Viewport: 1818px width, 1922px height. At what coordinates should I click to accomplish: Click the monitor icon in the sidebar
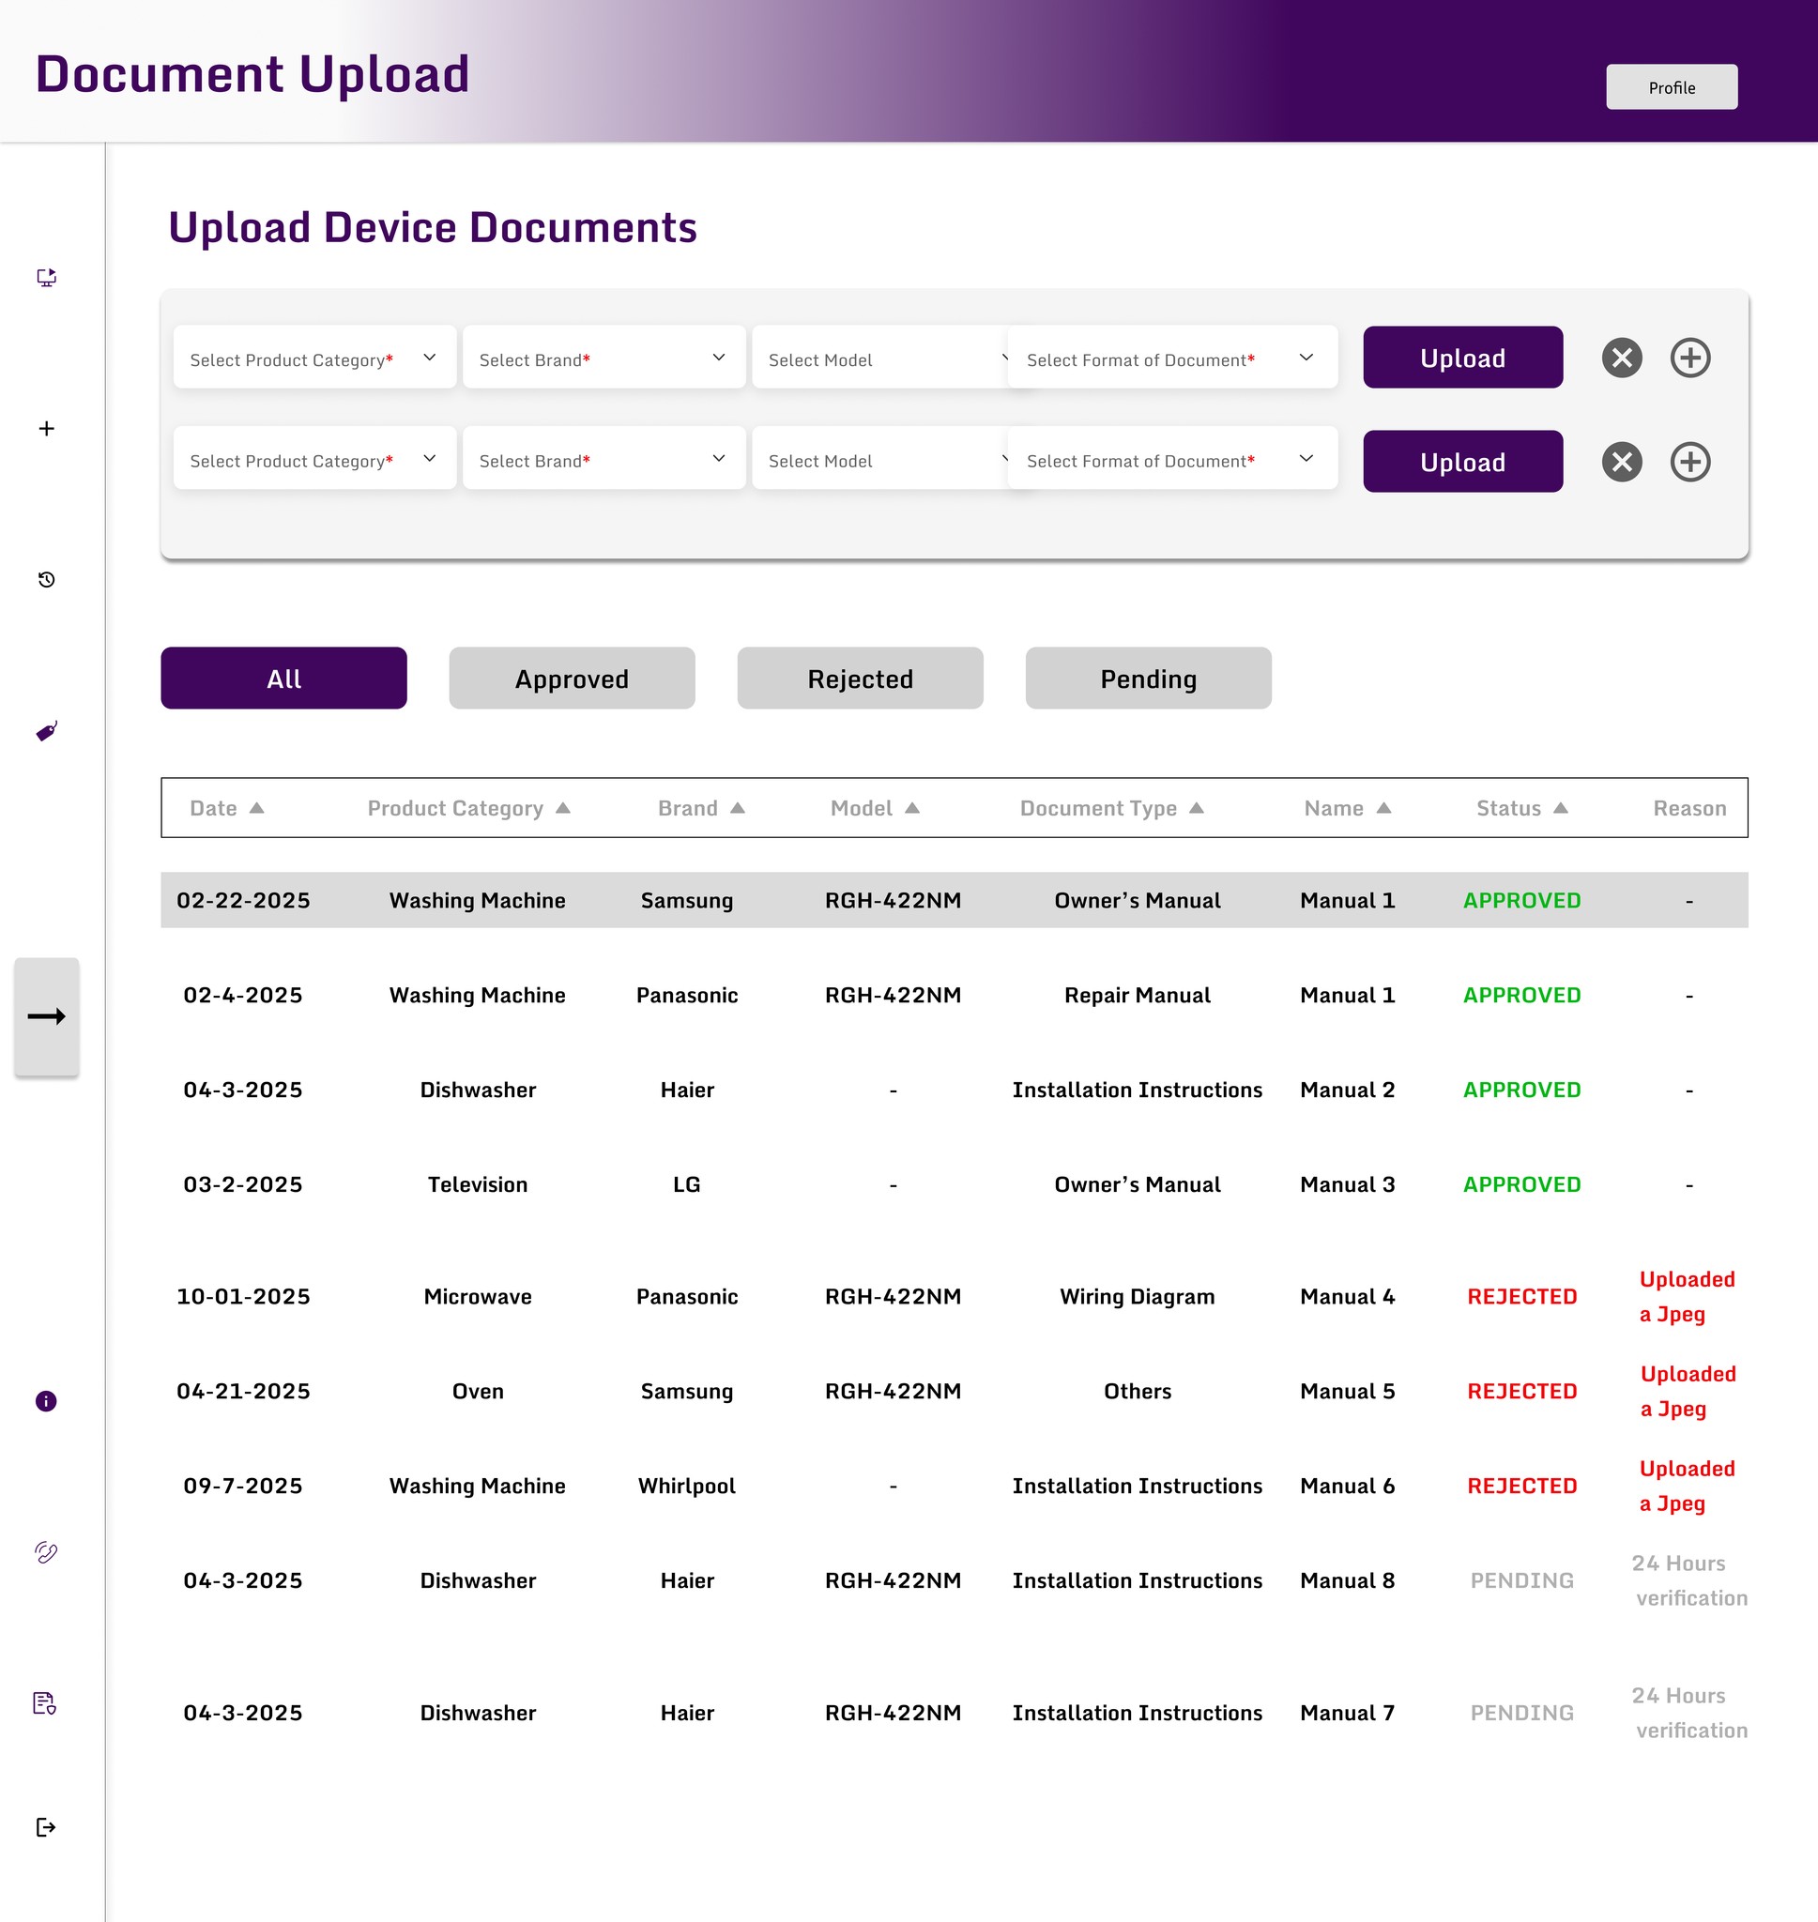tap(46, 278)
